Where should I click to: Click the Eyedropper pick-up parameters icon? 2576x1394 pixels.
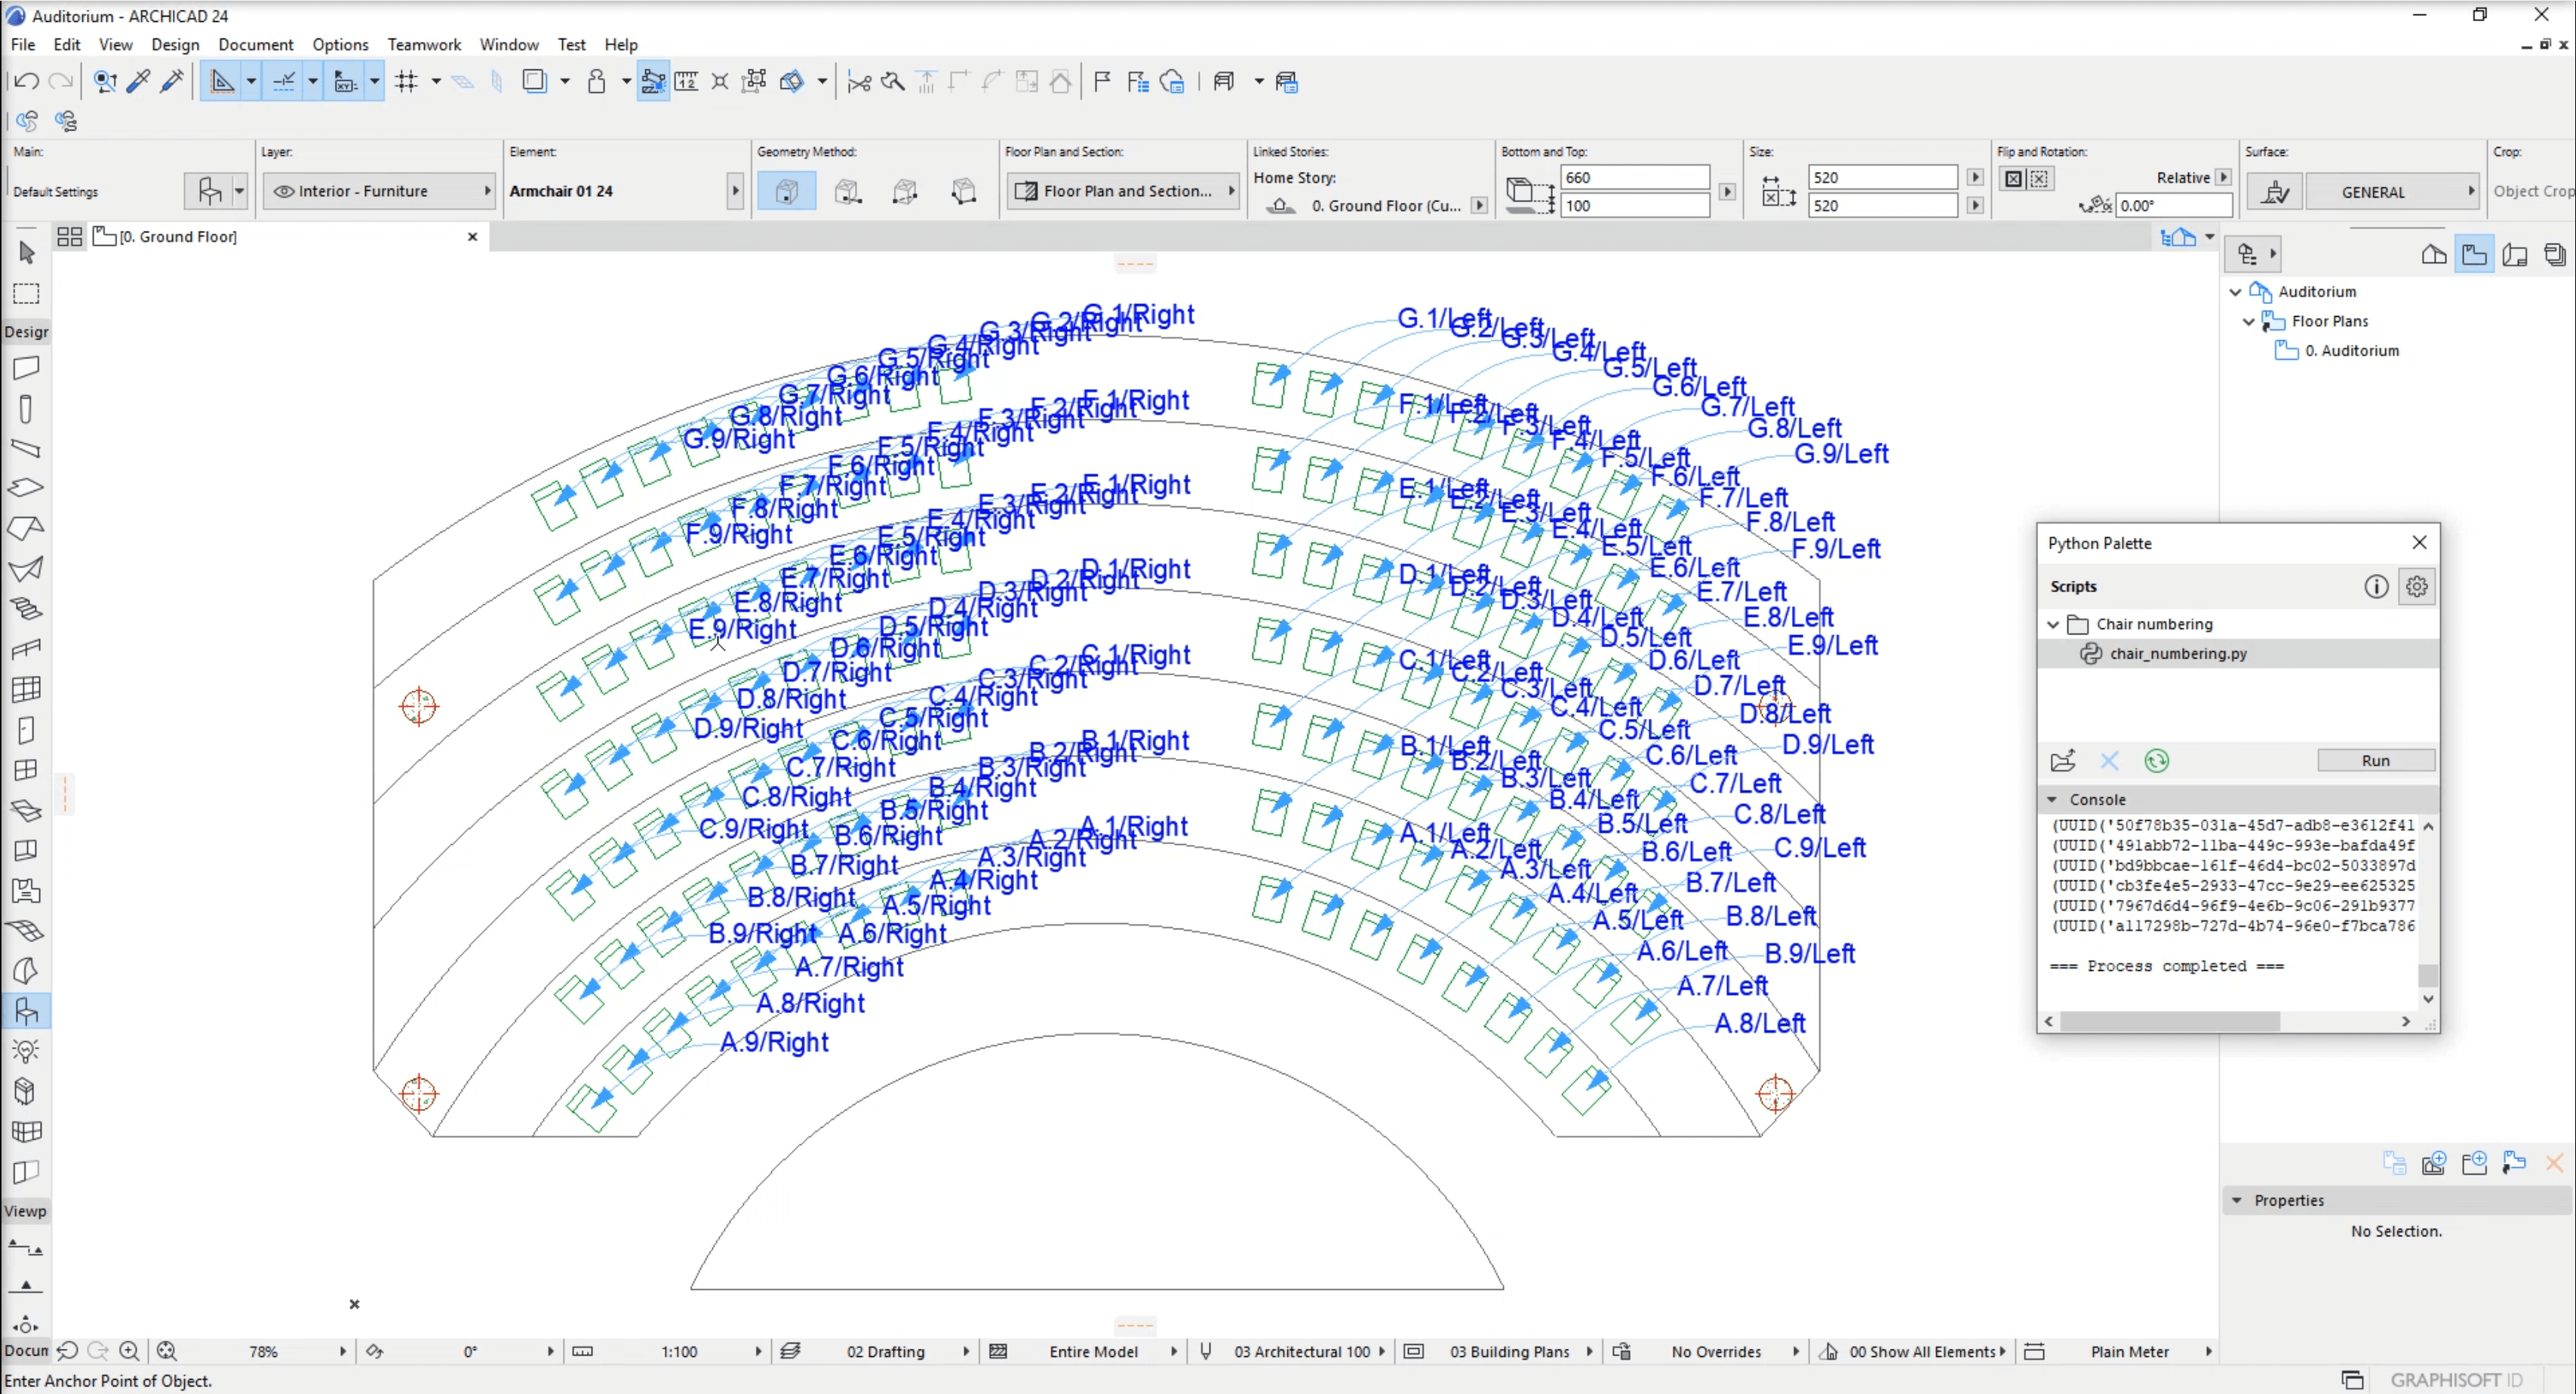pyautogui.click(x=138, y=81)
